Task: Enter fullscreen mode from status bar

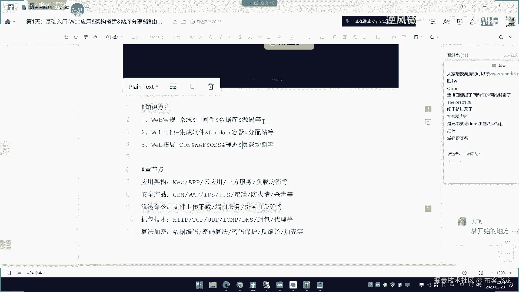Action: pyautogui.click(x=481, y=273)
